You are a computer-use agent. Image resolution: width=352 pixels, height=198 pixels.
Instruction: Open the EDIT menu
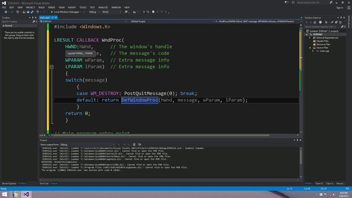(12, 7)
